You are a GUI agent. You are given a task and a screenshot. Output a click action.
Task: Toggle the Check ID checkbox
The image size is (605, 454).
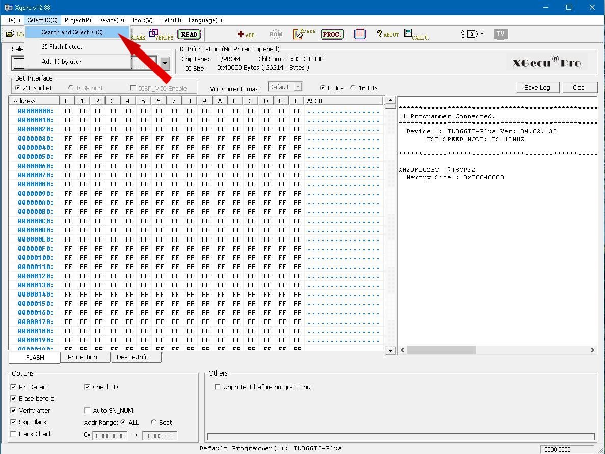[87, 387]
